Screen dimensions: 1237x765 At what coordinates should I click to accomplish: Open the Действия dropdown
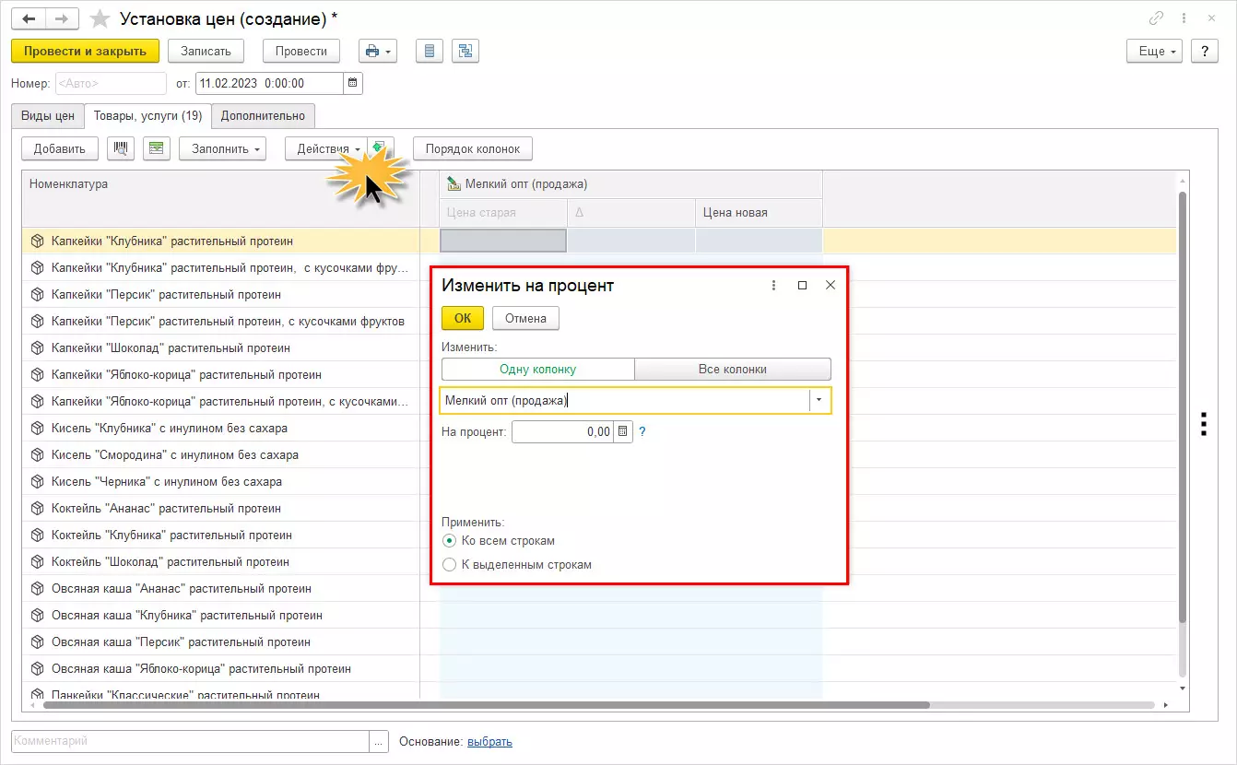pos(328,148)
